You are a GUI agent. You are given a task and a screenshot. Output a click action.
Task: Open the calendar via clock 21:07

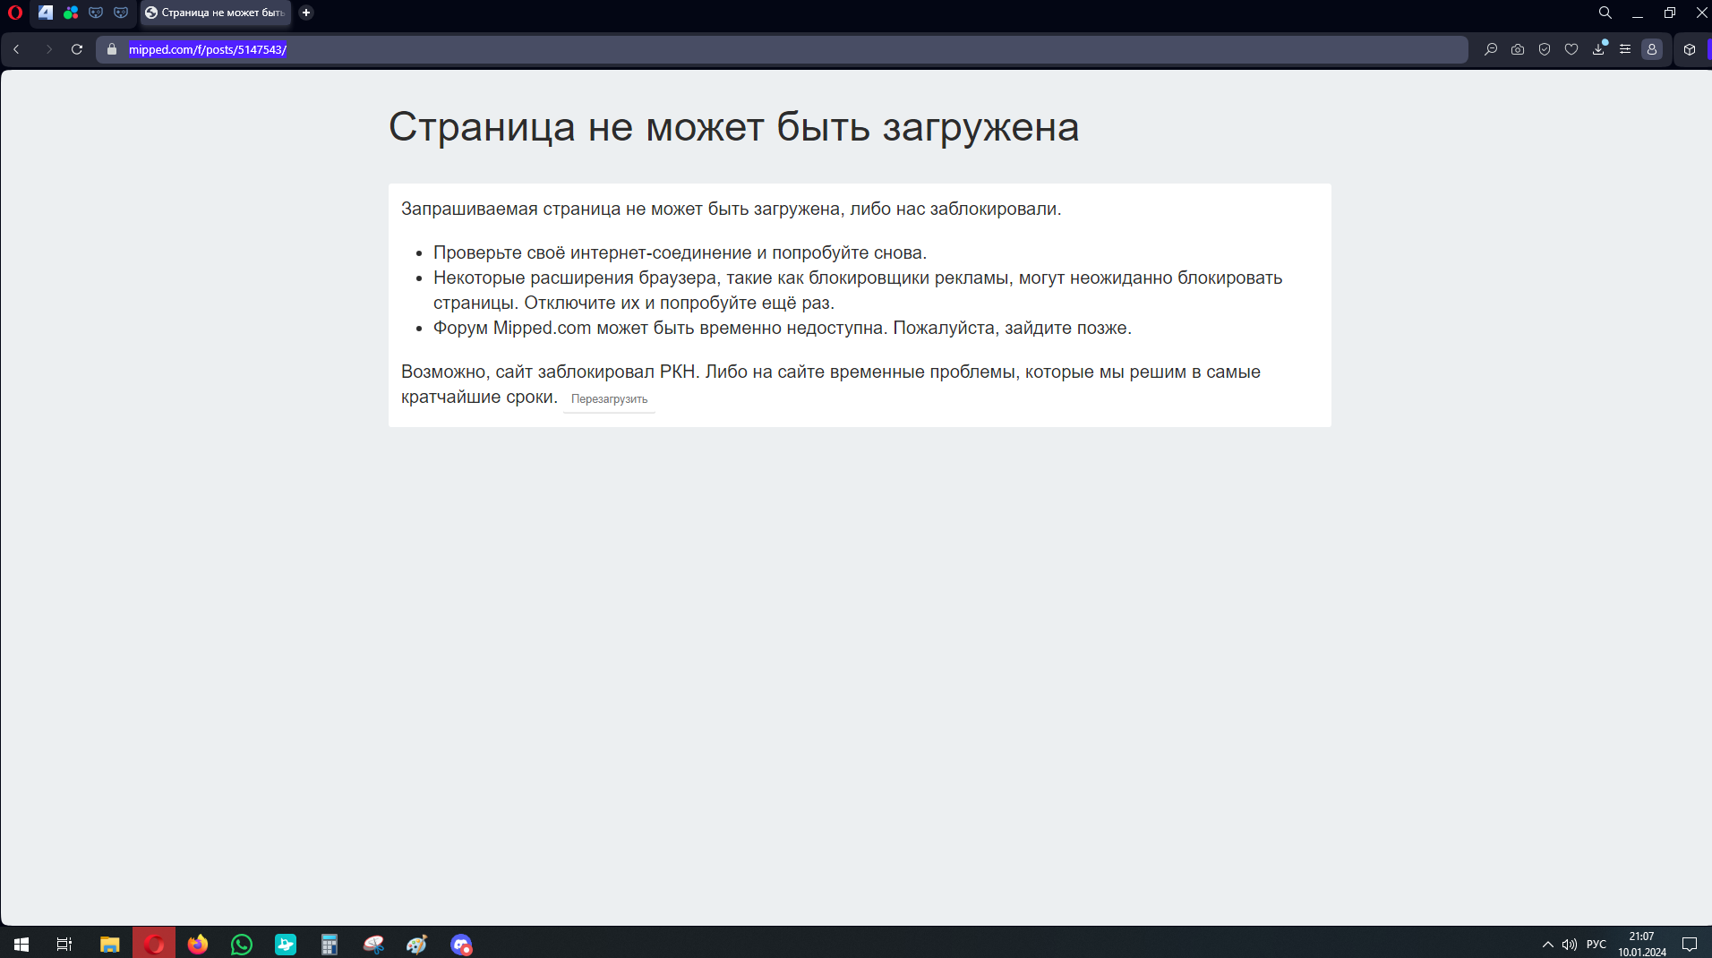pos(1642,944)
